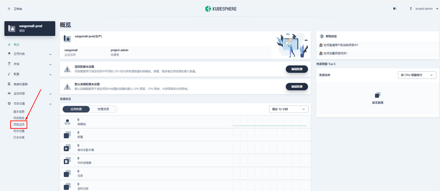Click the 配置 configuration sidebar icon
The height and width of the screenshot is (191, 440).
point(9,74)
